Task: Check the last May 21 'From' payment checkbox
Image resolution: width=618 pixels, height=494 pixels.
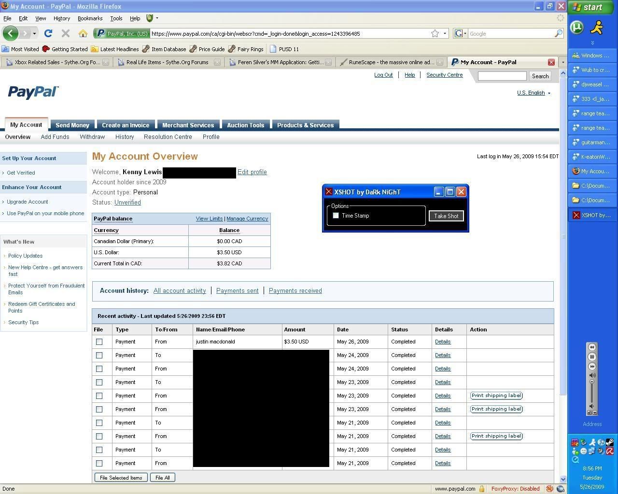Action: (99, 463)
